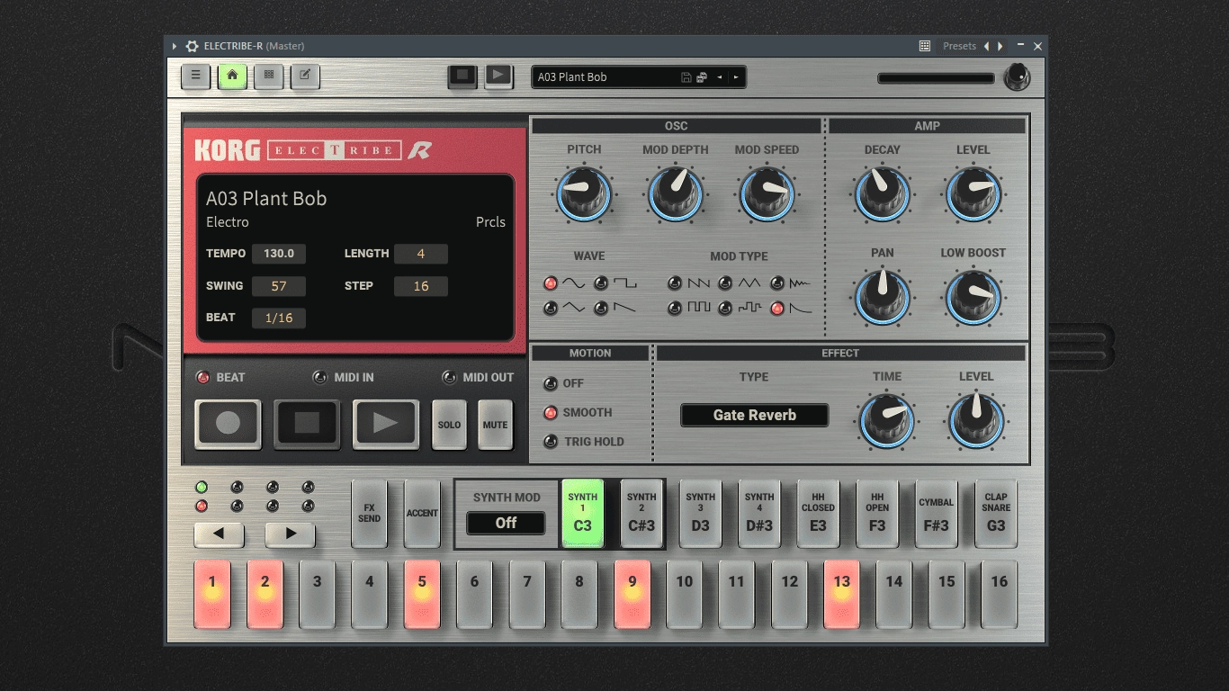Screen dimensions: 1229x691
Task: Select the triangle wave oscillator
Action: (x=551, y=309)
